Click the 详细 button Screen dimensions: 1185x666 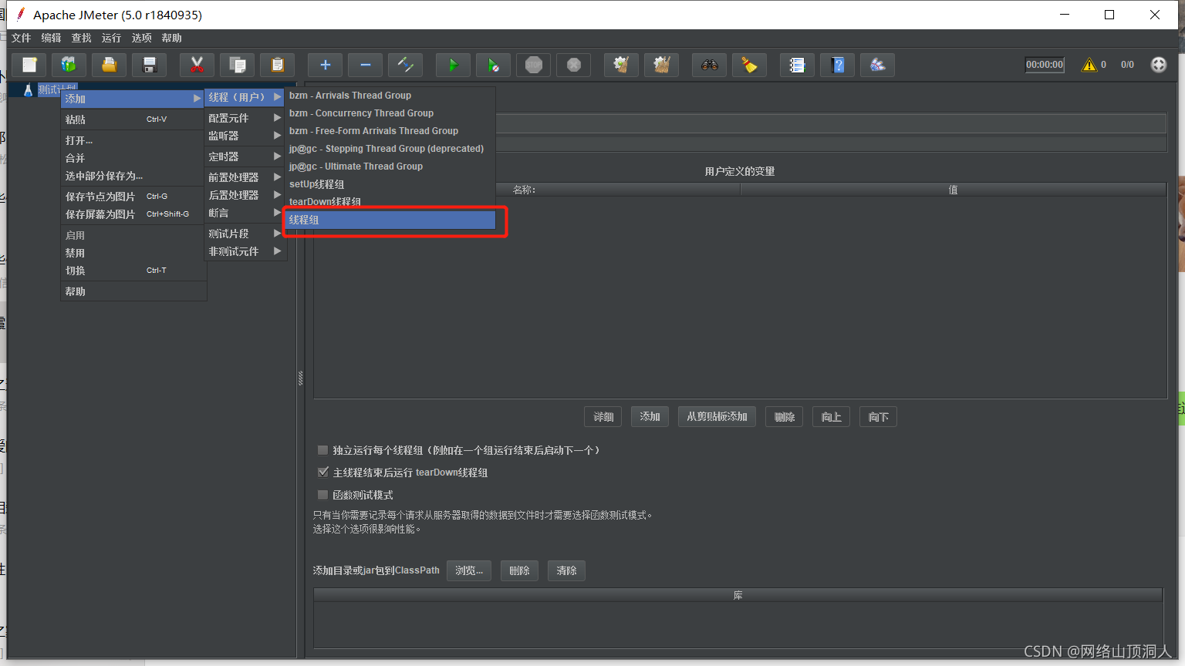click(x=603, y=417)
